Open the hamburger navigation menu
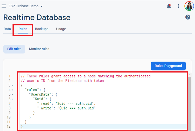 4,6
